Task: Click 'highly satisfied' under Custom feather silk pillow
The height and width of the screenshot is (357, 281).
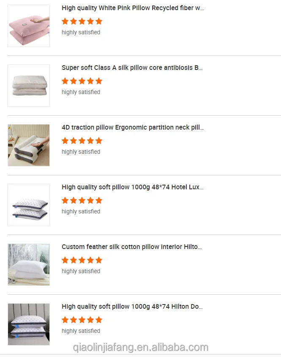Action: tap(81, 271)
